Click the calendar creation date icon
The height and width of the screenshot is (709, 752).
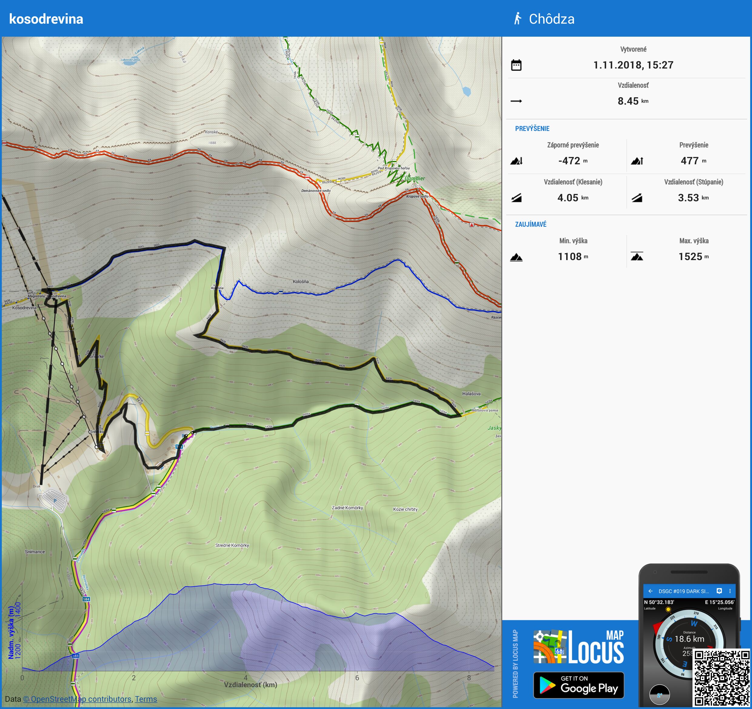tap(516, 65)
